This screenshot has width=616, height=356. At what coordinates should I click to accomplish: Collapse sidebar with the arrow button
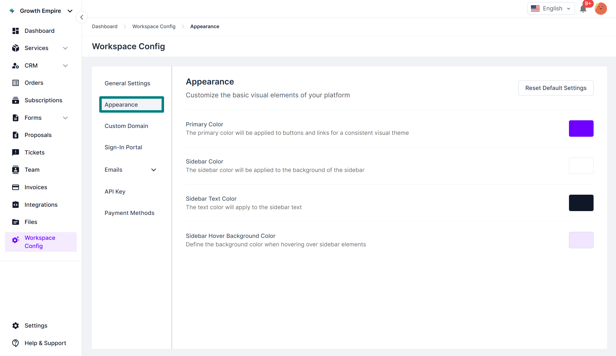pyautogui.click(x=81, y=17)
